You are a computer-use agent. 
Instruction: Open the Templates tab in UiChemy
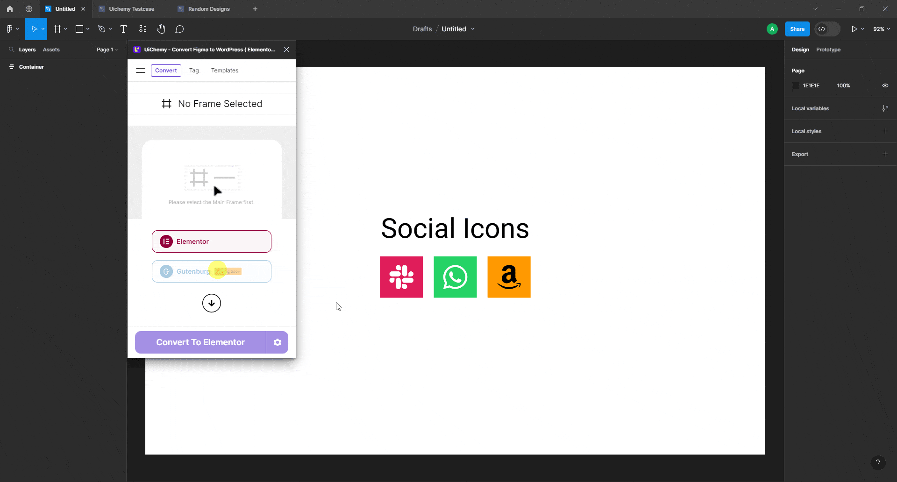[x=224, y=71]
